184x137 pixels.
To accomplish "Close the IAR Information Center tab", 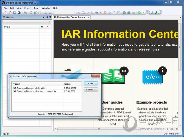I will pyautogui.click(x=88, y=18).
